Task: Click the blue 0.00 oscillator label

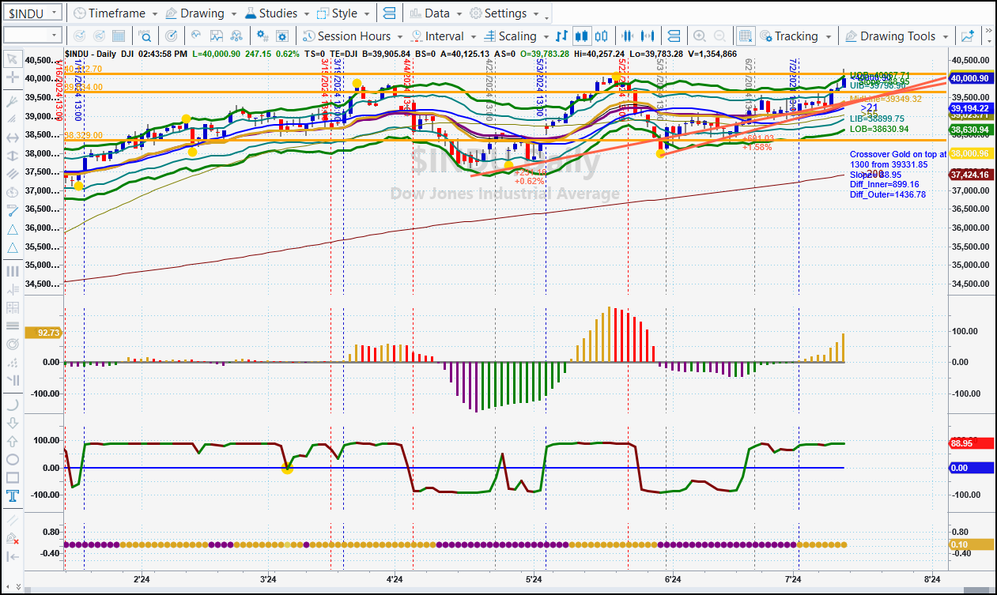Action: [x=970, y=468]
